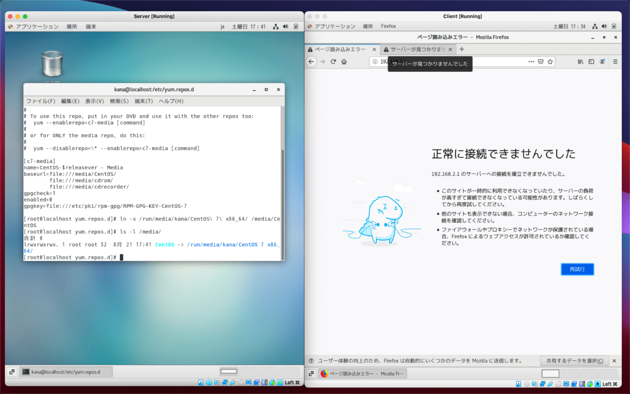Go to Firefox home page icon
This screenshot has width=630, height=394.
[344, 62]
